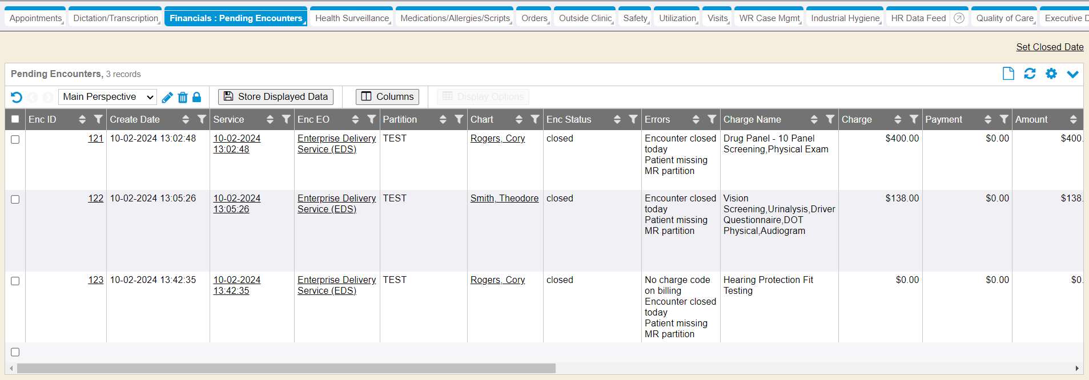Switch to the Health Surveillance tab
The width and height of the screenshot is (1089, 380).
pyautogui.click(x=352, y=18)
